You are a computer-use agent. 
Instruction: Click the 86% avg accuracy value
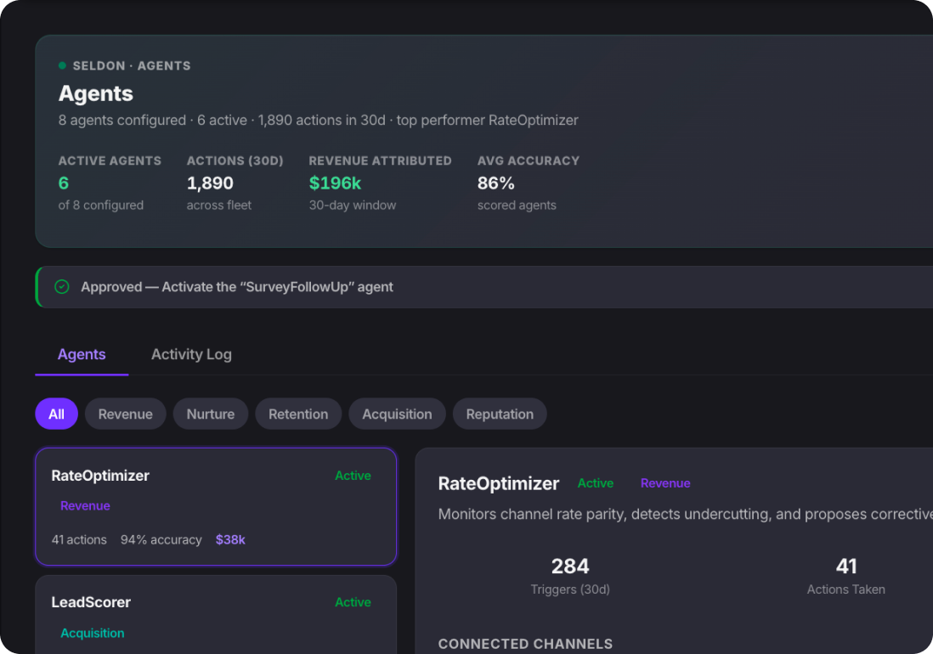coord(495,183)
